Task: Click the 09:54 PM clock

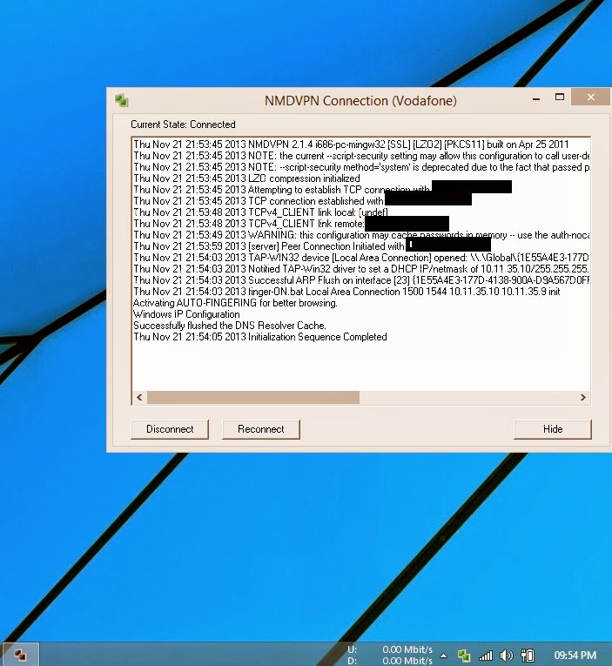Action: point(575,656)
